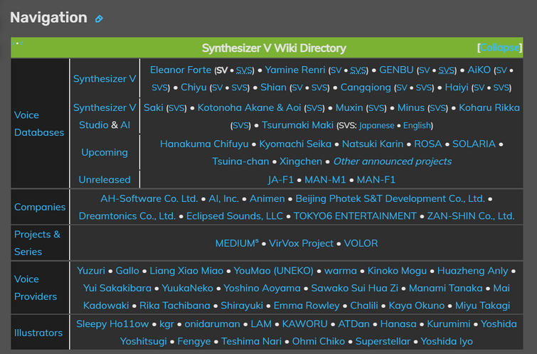Open the ROSA page
Image resolution: width=537 pixels, height=354 pixels.
point(427,144)
